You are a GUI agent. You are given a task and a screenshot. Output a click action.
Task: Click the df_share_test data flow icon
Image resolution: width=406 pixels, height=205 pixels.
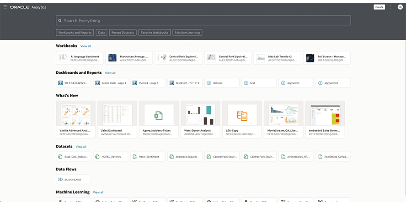tap(60, 179)
